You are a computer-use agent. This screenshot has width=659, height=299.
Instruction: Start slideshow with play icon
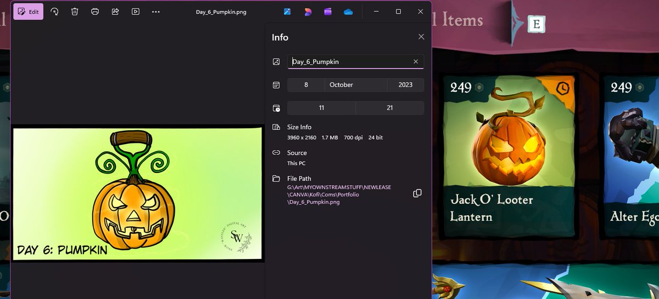(136, 12)
